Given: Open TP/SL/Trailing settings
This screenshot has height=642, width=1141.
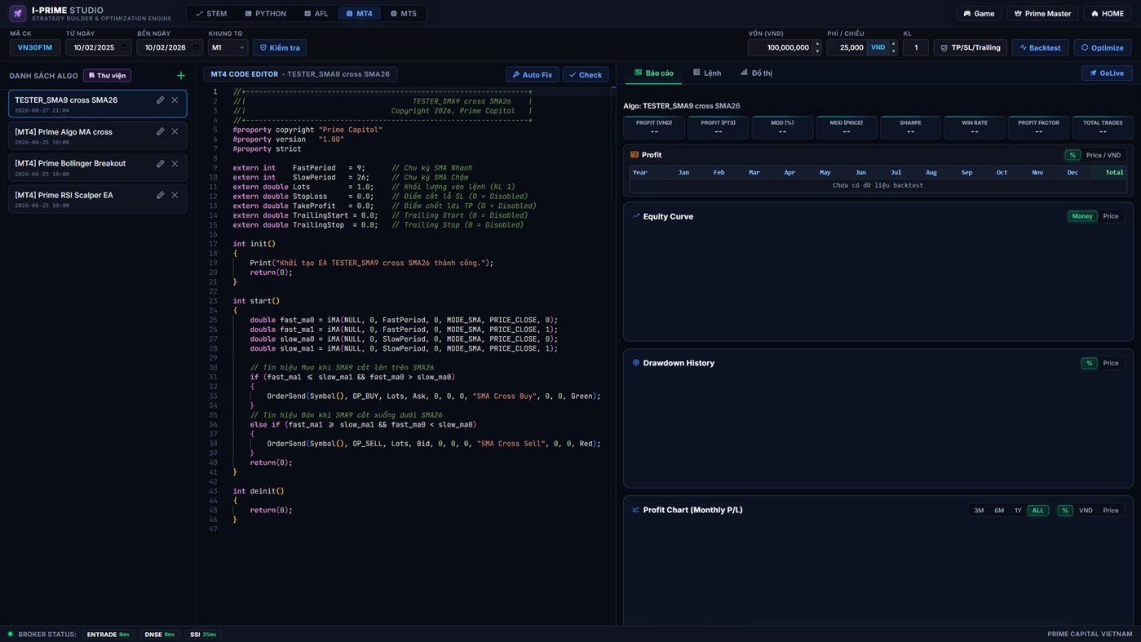Looking at the screenshot, I should [971, 47].
